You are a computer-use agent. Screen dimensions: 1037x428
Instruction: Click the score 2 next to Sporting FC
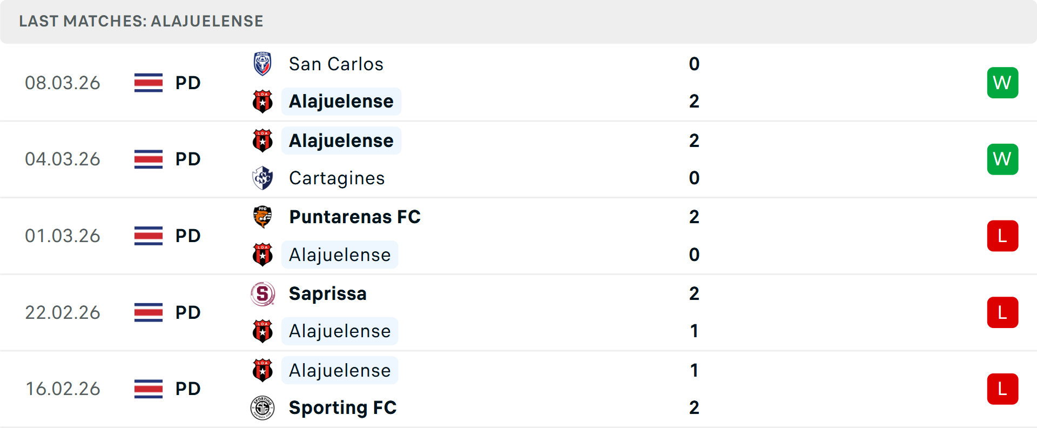[695, 408]
